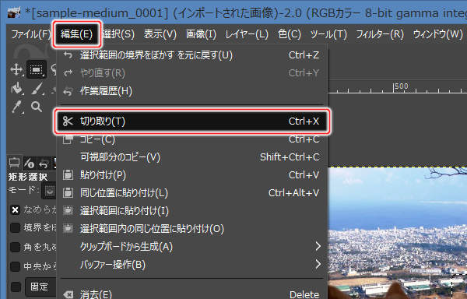Screen dimensions: 467x299
Task: Choose 同じ位置に貼り付け(L)
Action: click(x=192, y=192)
